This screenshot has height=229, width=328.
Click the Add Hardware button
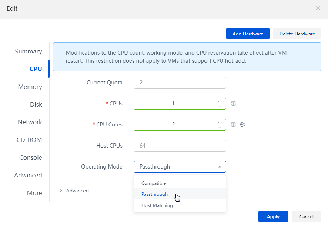pos(248,34)
